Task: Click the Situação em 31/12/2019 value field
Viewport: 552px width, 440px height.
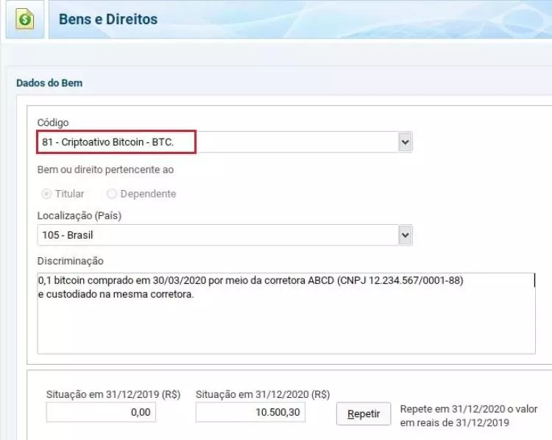Action: pos(101,412)
